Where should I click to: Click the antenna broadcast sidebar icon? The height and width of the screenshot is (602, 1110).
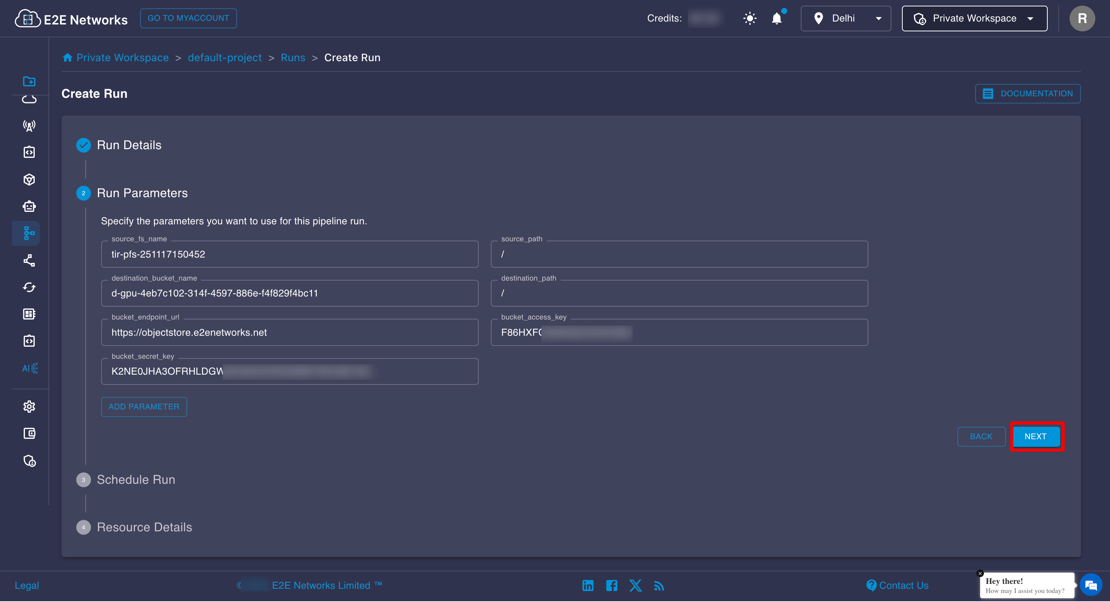point(29,126)
